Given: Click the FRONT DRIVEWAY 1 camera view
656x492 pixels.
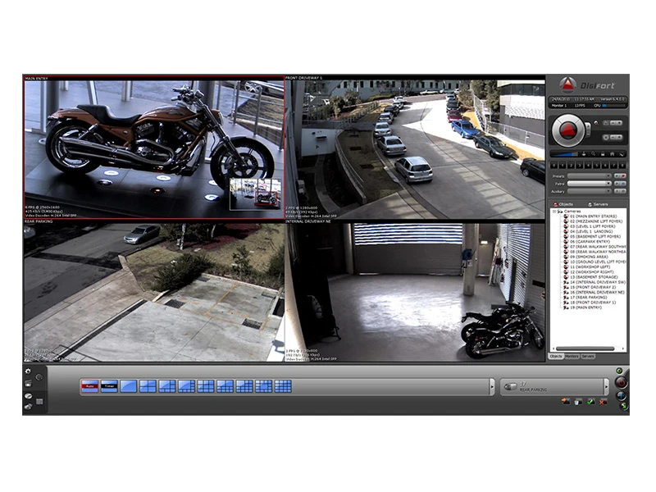Looking at the screenshot, I should [414, 148].
